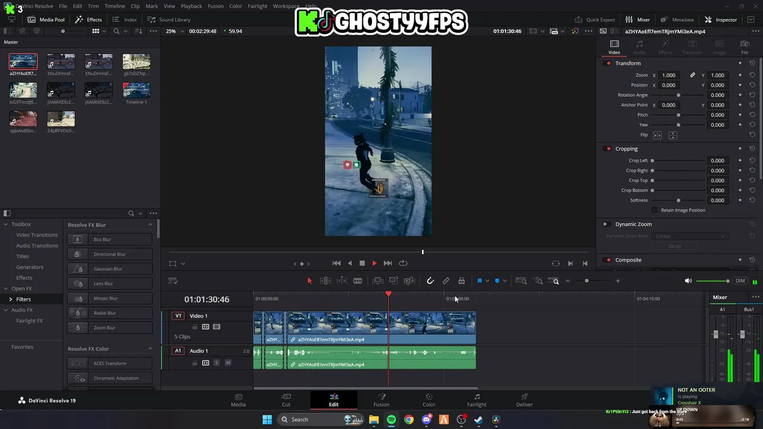Enable Retain Image Position checkbox
This screenshot has width=763, height=429.
click(x=655, y=210)
